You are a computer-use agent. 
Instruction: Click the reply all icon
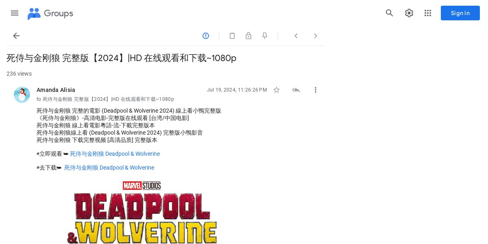pos(296,90)
